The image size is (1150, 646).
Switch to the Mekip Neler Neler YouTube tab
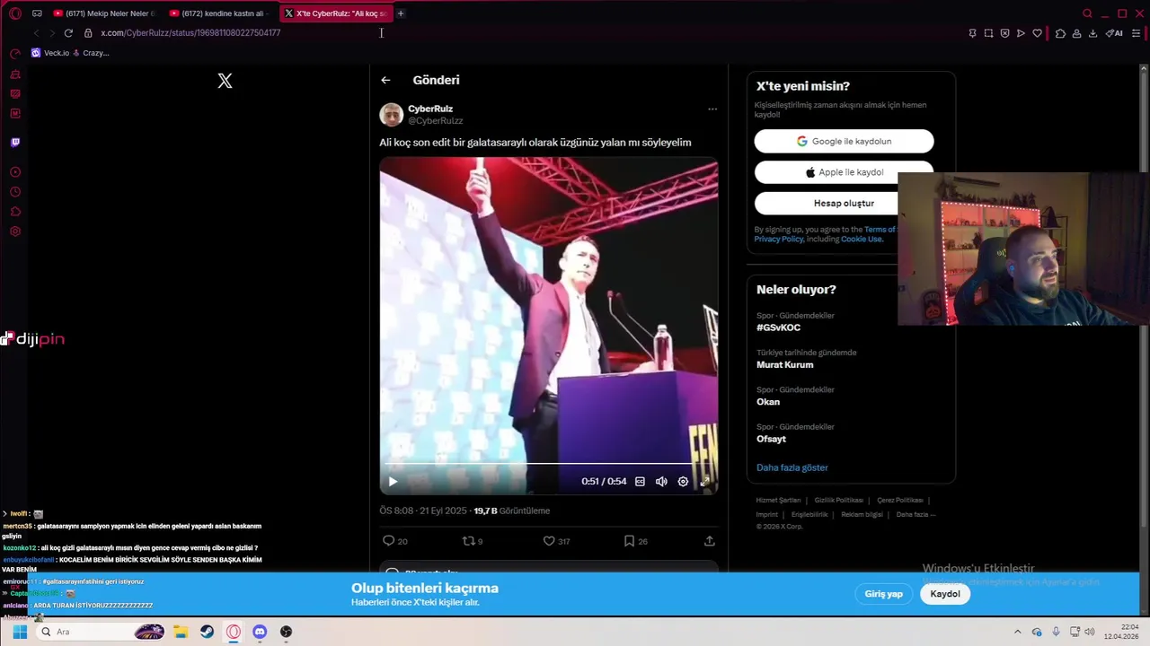[x=104, y=13]
